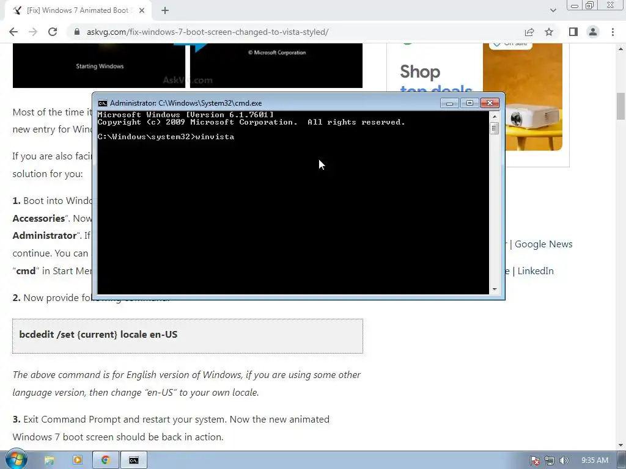Click the winvista command text in cmd
The image size is (626, 469).
point(215,137)
